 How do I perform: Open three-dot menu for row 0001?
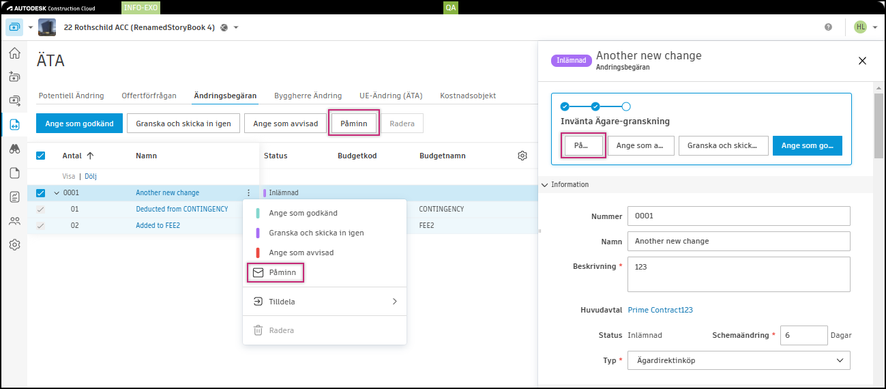click(x=248, y=193)
